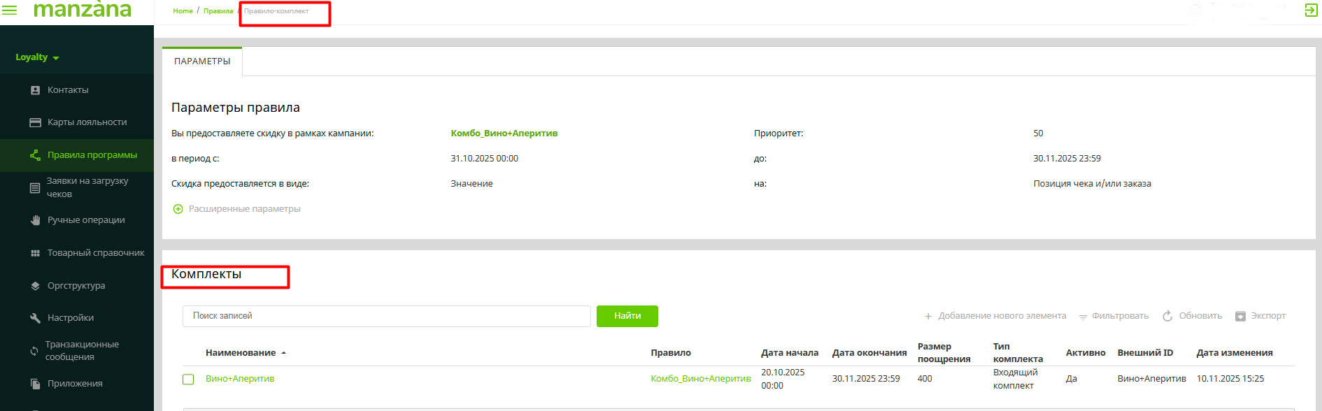Open Правила программы in sidebar

pyautogui.click(x=92, y=155)
